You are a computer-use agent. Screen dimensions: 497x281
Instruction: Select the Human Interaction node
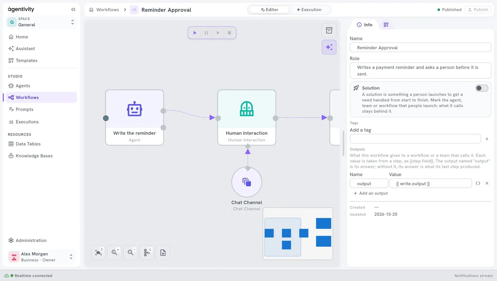pos(247,117)
